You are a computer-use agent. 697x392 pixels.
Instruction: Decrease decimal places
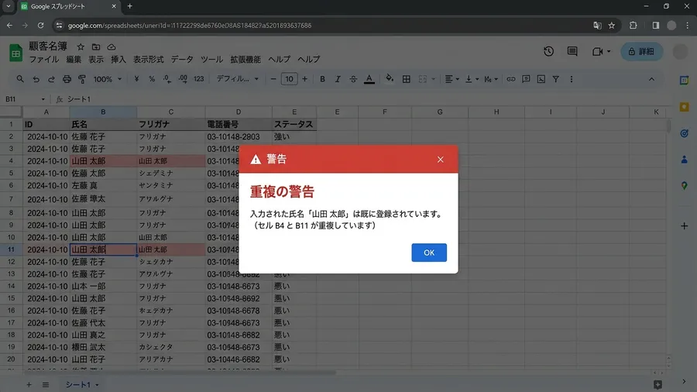point(167,79)
